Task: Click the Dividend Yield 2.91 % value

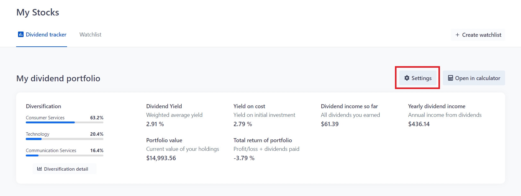Action: [x=155, y=124]
